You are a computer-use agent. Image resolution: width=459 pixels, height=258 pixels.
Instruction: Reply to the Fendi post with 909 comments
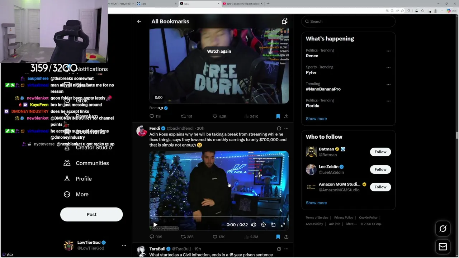pyautogui.click(x=156, y=237)
